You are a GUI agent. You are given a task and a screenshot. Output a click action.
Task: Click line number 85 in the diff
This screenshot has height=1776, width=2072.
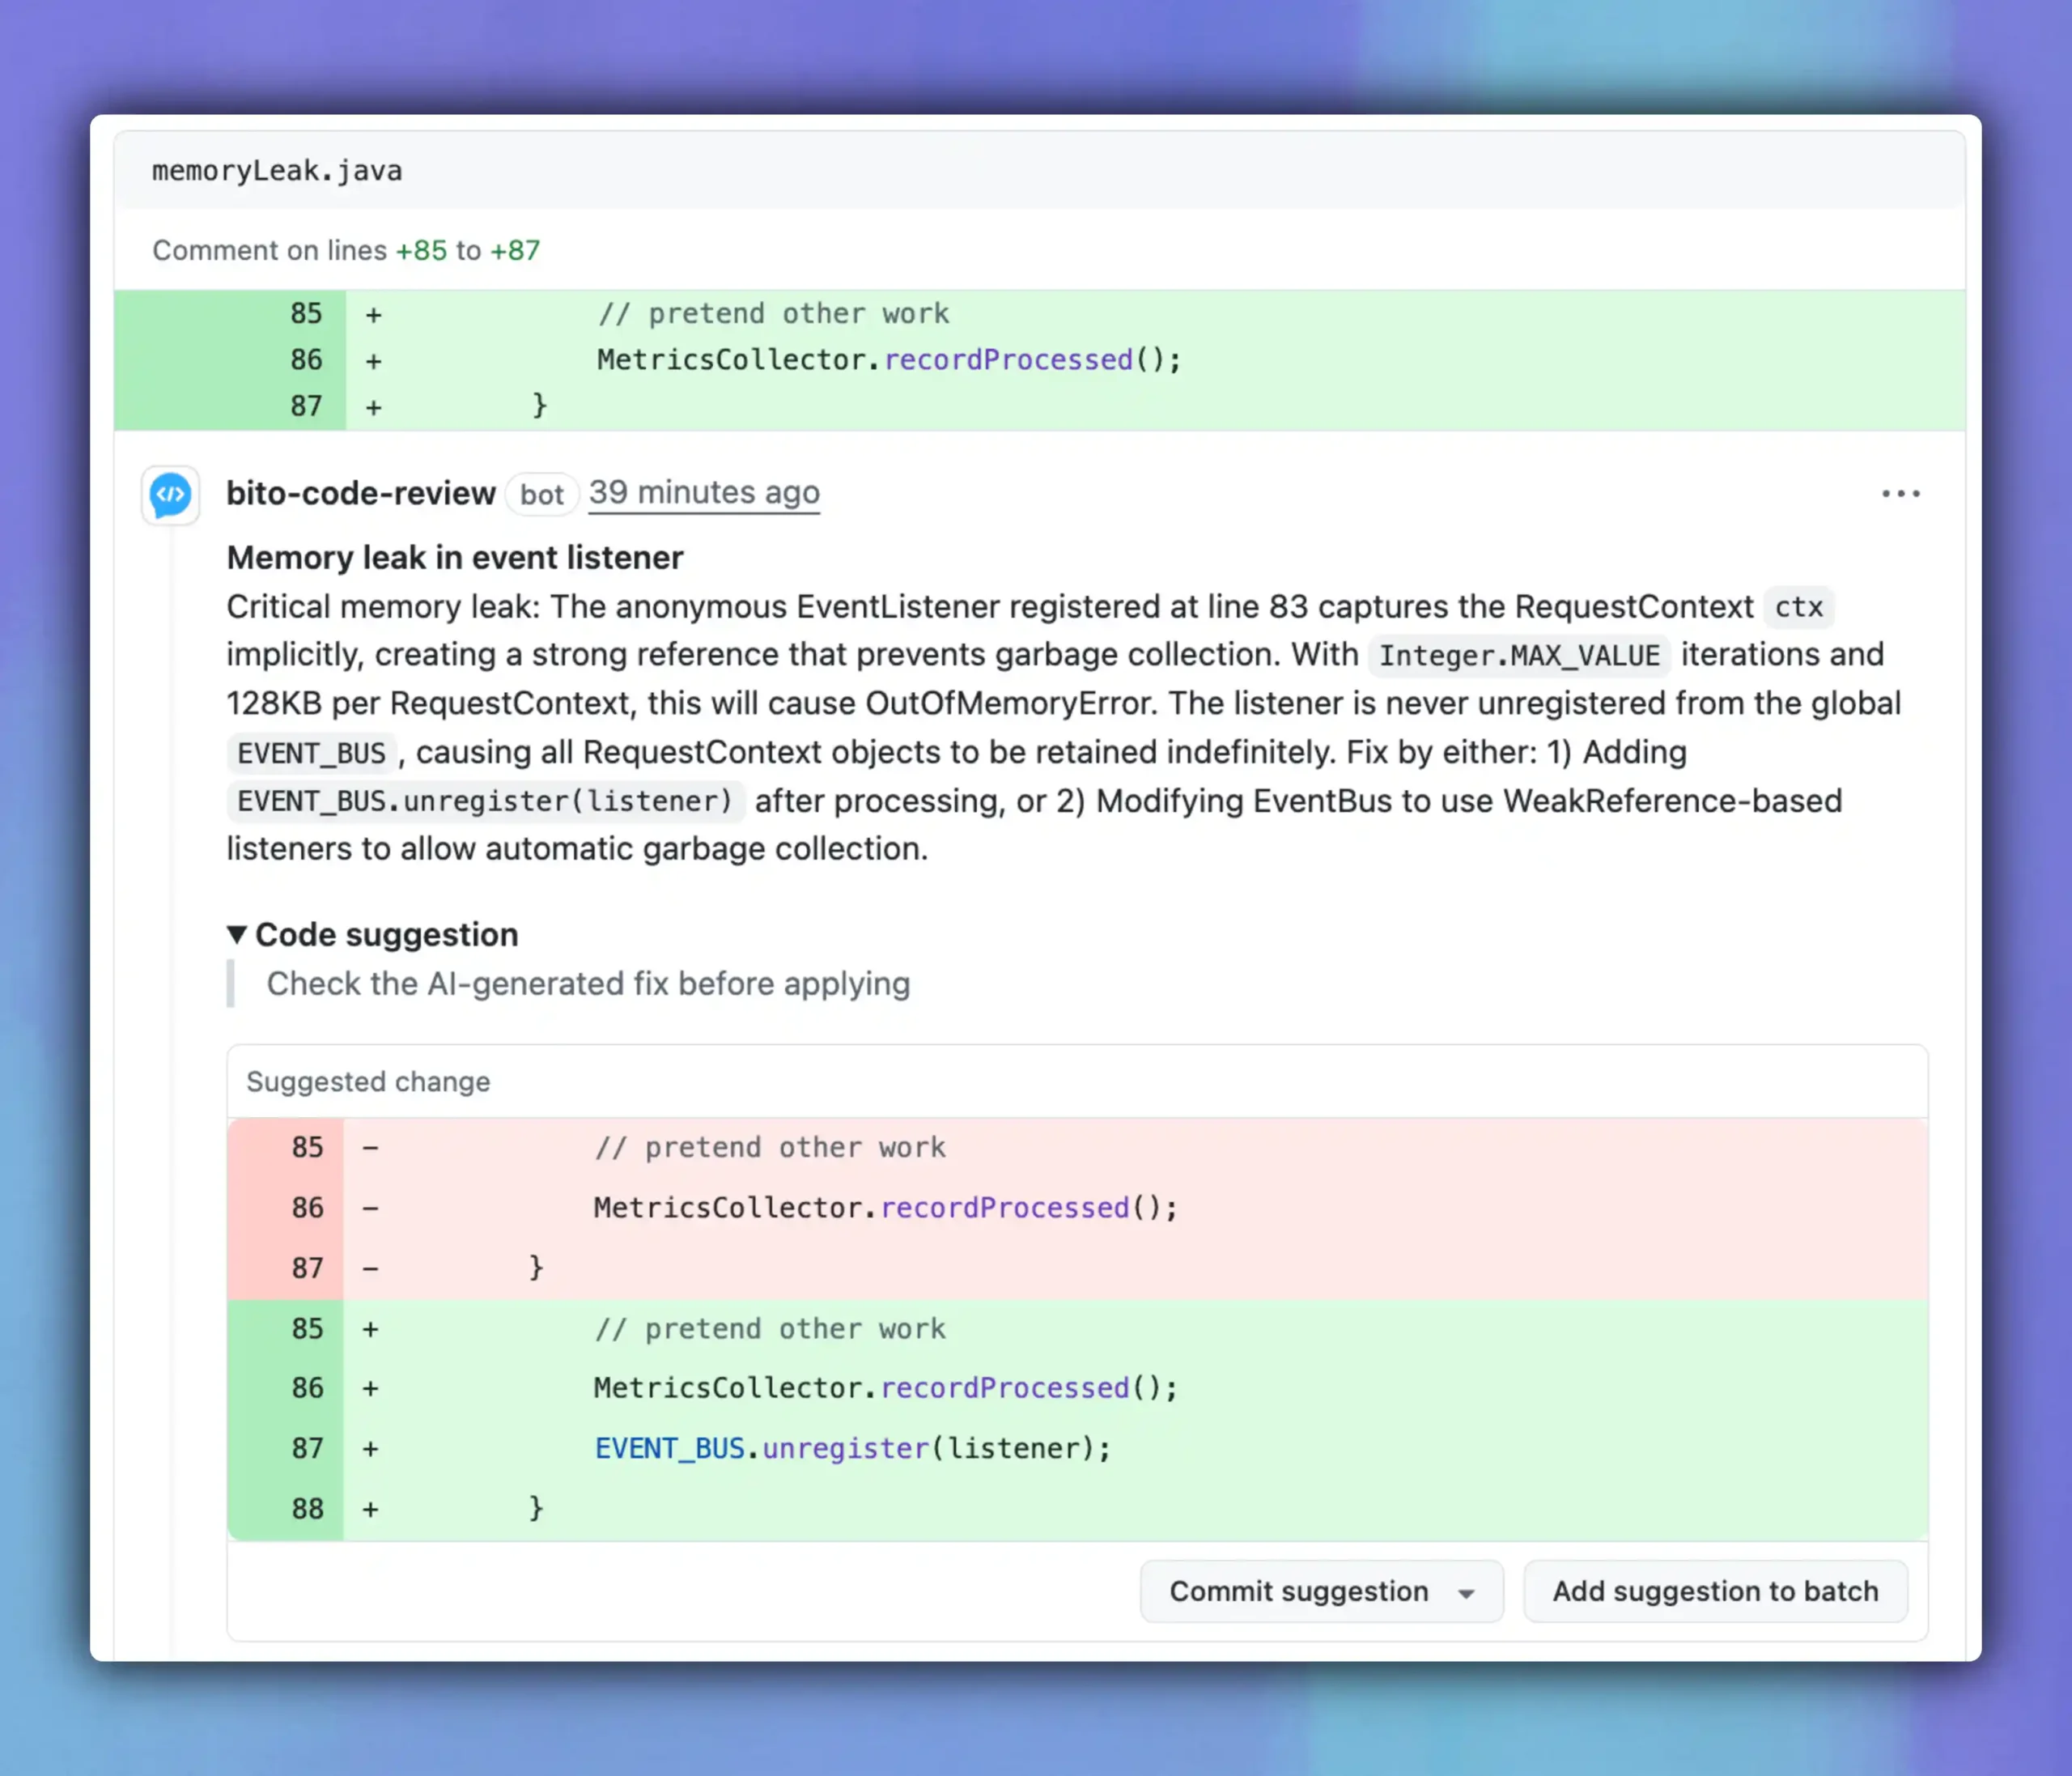[x=306, y=313]
